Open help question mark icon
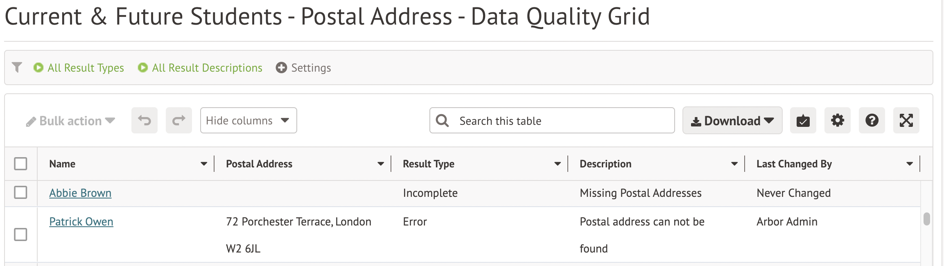The image size is (944, 266). coord(872,121)
